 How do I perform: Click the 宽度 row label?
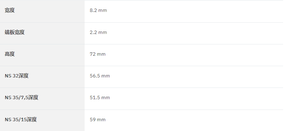(10, 10)
